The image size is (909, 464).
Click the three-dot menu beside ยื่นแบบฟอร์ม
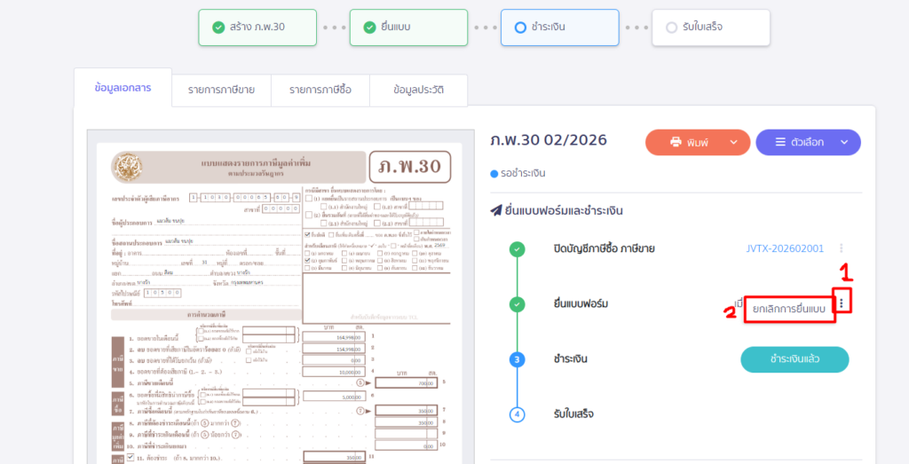click(x=841, y=303)
